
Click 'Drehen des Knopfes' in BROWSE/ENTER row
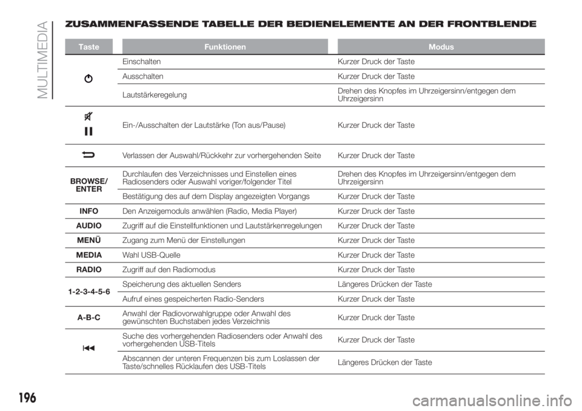point(426,178)
